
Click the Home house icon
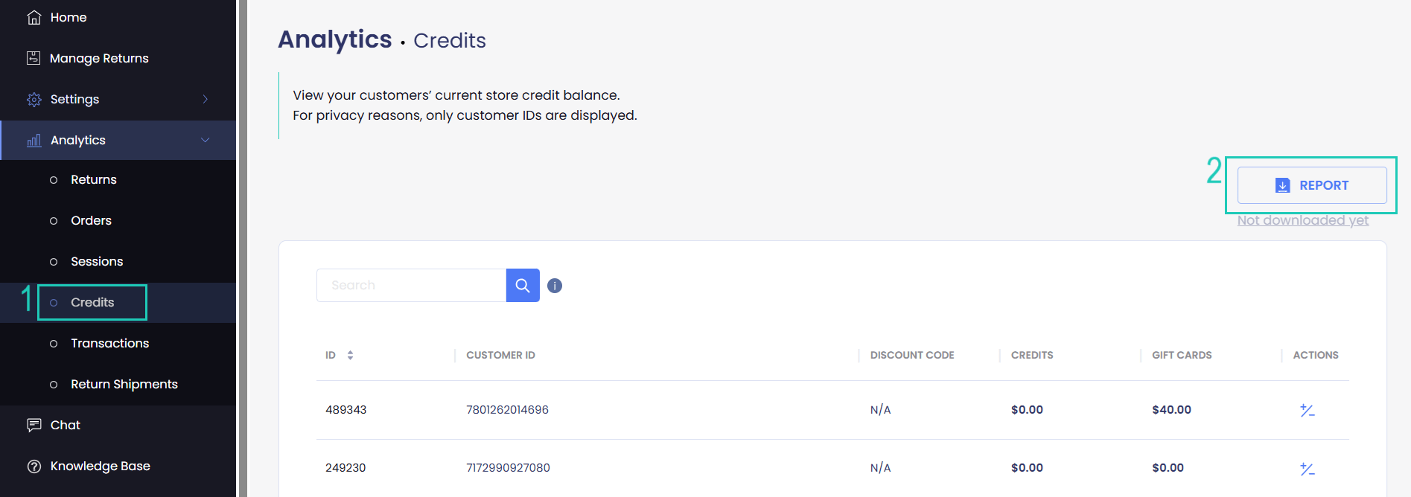coord(34,17)
